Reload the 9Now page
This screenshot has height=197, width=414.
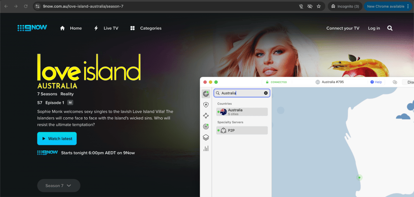(x=25, y=6)
